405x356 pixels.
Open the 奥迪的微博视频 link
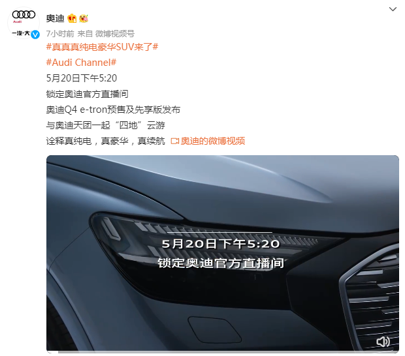click(x=212, y=141)
